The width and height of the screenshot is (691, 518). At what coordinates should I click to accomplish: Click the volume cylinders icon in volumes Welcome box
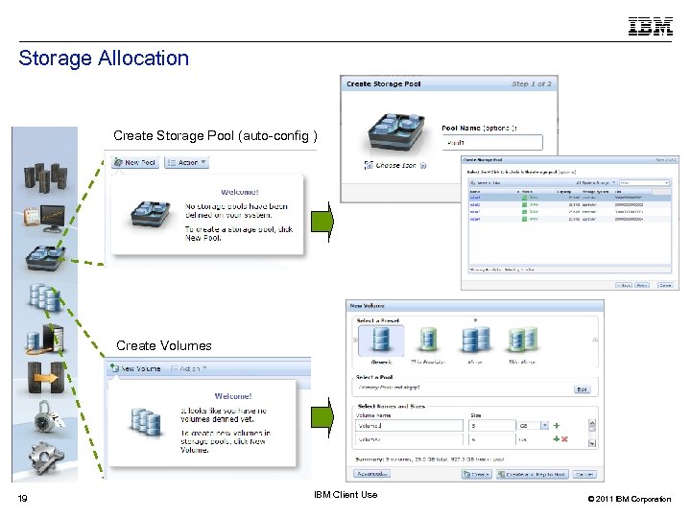tap(146, 422)
